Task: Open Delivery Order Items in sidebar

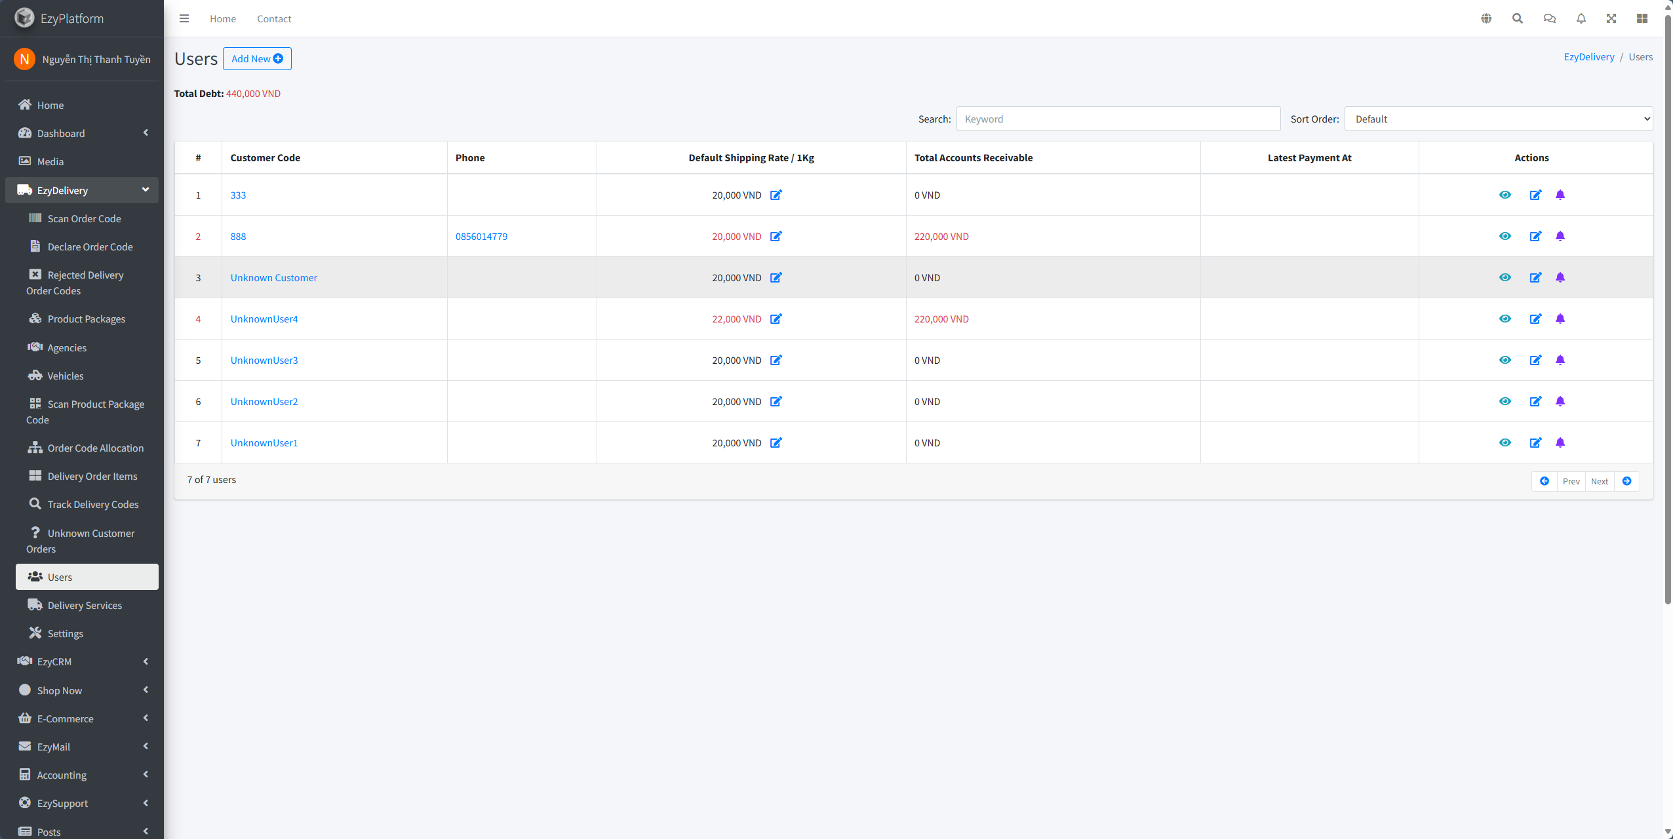Action: tap(87, 476)
